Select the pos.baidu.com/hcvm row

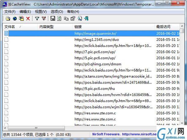(x=91, y=95)
